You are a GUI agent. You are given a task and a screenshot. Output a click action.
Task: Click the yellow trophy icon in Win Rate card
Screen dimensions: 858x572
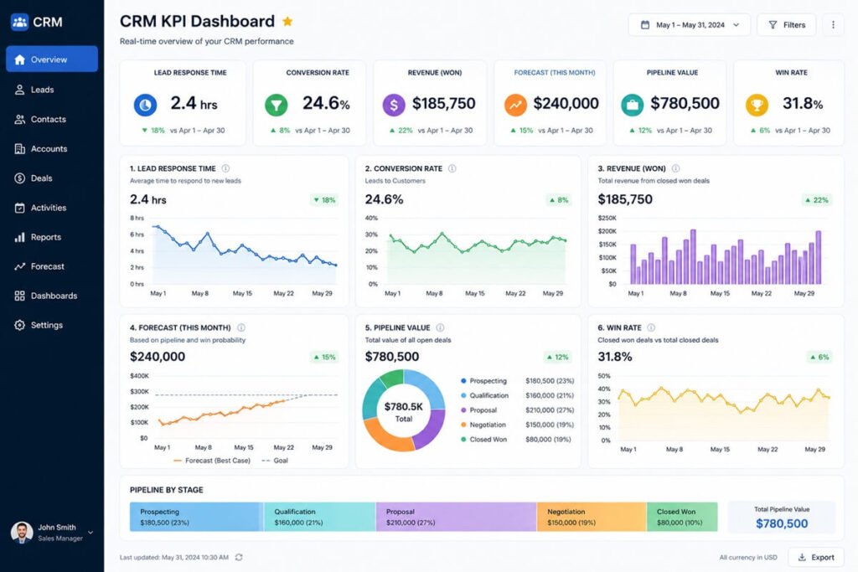(x=757, y=105)
